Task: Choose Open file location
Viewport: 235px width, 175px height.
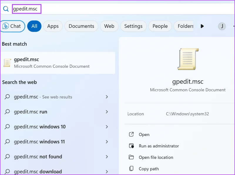Action: pyautogui.click(x=156, y=157)
